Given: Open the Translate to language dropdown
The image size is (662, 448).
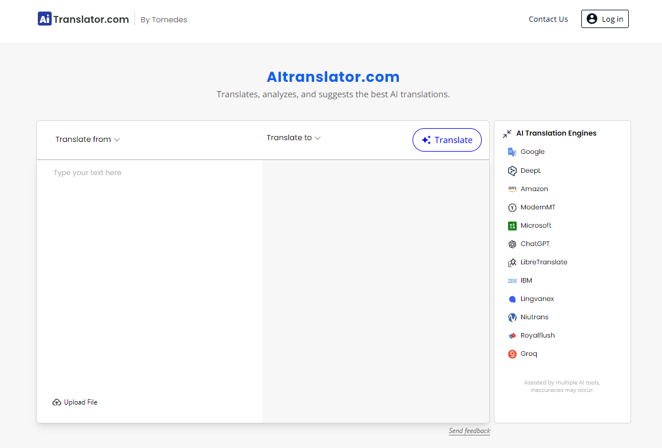Looking at the screenshot, I should point(294,138).
